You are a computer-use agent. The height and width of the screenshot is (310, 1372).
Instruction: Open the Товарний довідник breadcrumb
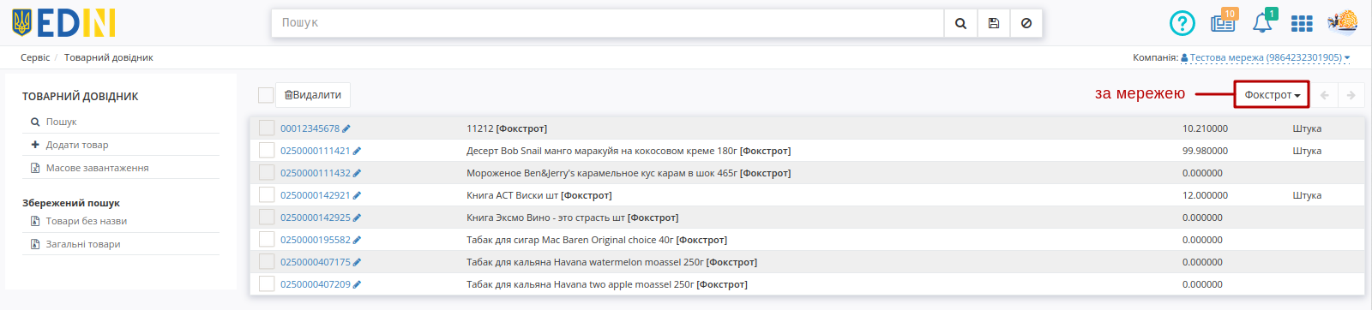pyautogui.click(x=109, y=58)
